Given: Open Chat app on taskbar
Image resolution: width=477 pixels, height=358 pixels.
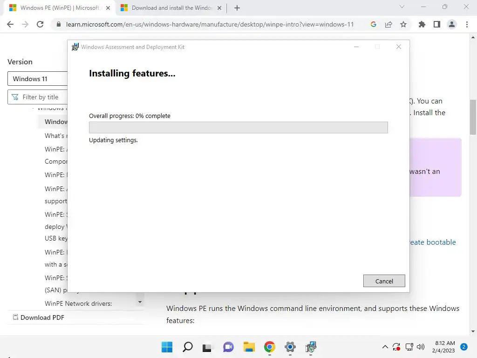Looking at the screenshot, I should click(228, 347).
